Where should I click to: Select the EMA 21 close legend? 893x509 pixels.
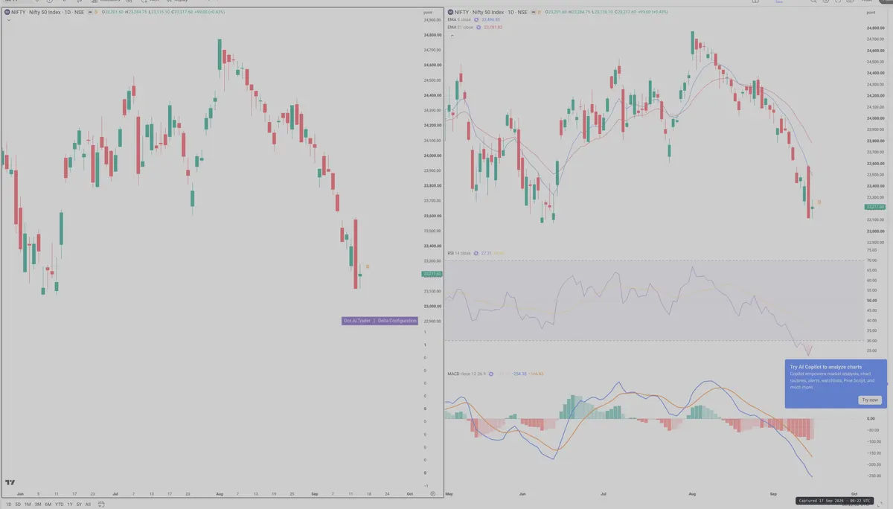(x=461, y=28)
